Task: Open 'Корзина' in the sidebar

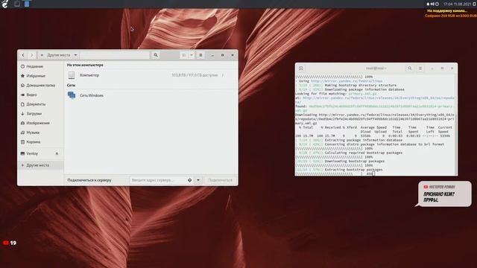Action: 40,141
